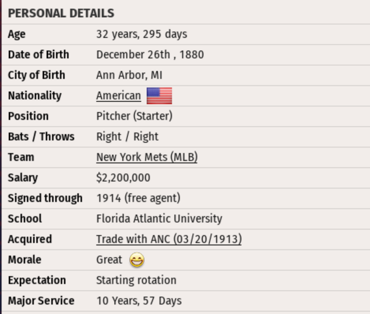Select the 1914 (free agent) contract text
The height and width of the screenshot is (314, 370).
(x=138, y=198)
